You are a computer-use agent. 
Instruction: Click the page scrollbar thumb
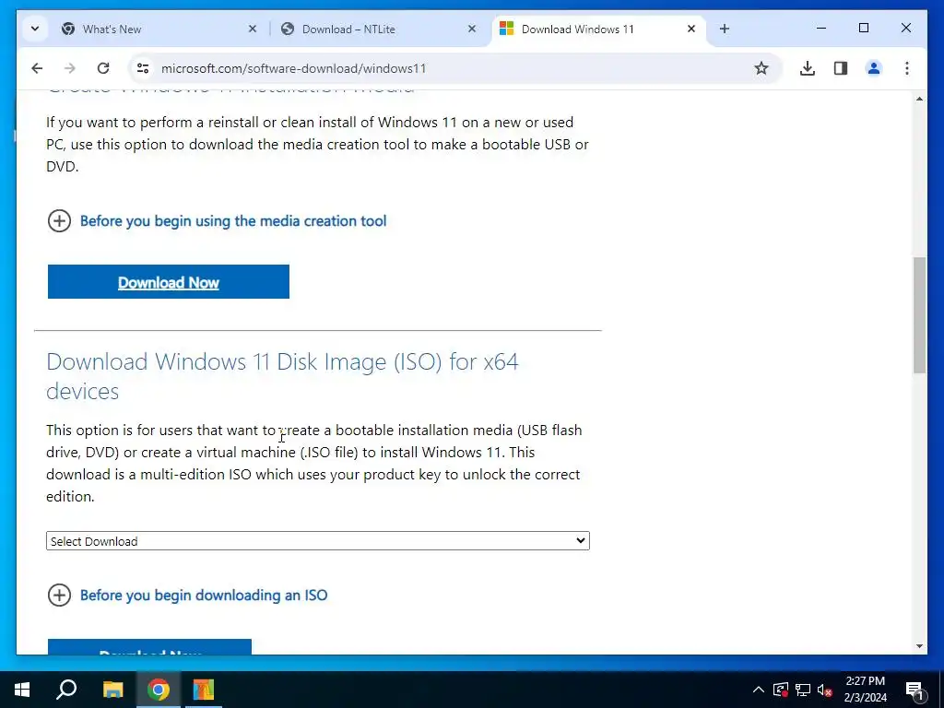click(919, 315)
